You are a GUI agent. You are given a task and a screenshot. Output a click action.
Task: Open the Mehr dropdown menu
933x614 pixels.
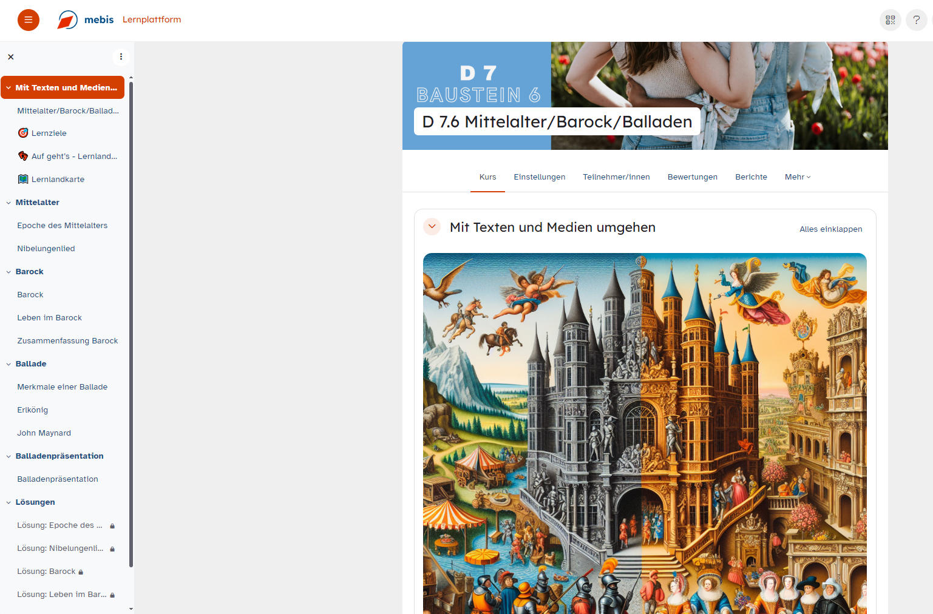797,177
